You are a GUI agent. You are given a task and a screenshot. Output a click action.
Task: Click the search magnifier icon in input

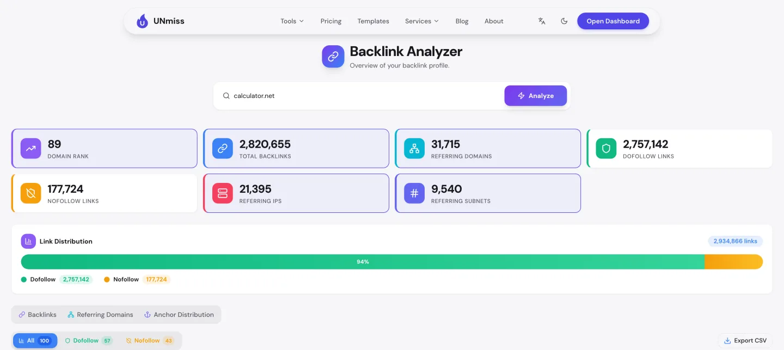226,96
